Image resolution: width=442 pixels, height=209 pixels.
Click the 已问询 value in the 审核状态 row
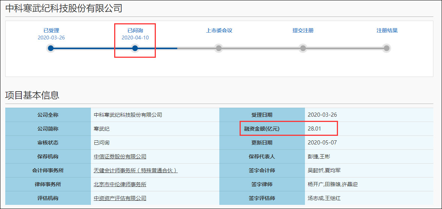pyautogui.click(x=101, y=143)
